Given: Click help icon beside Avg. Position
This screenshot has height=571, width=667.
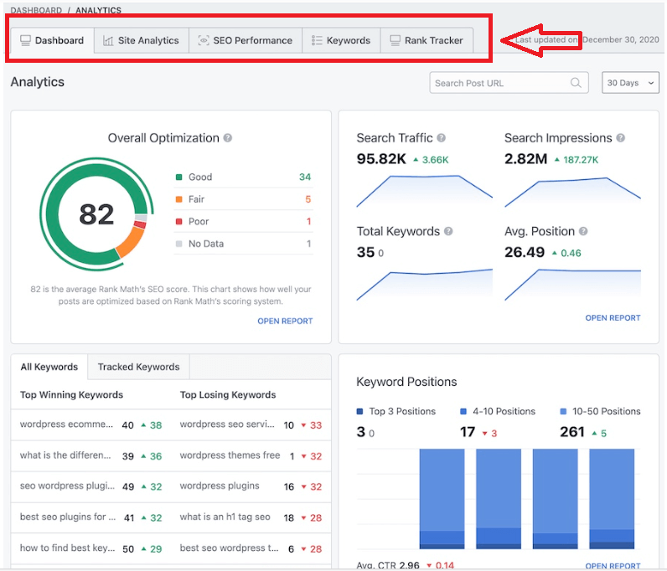Looking at the screenshot, I should 583,232.
